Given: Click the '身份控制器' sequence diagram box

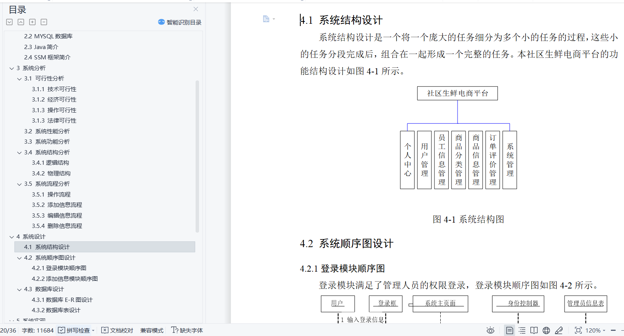Looking at the screenshot, I should [x=518, y=303].
